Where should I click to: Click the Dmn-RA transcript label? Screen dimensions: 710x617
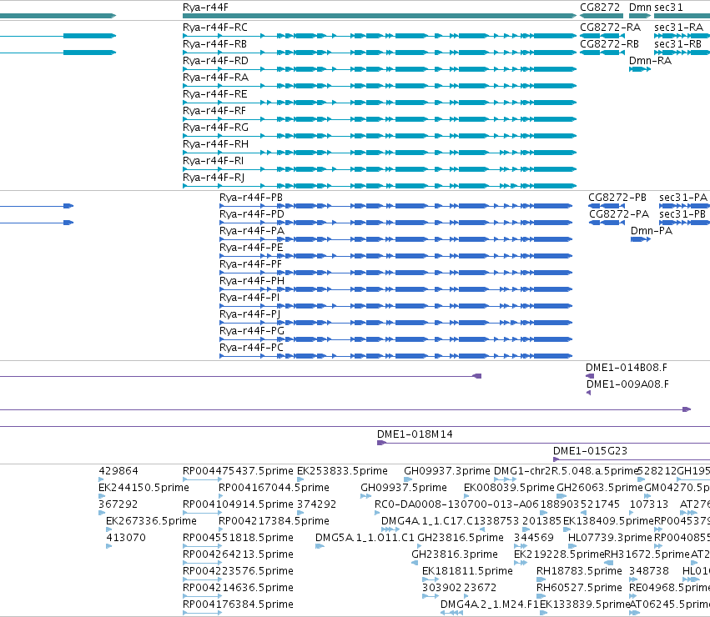tap(650, 61)
